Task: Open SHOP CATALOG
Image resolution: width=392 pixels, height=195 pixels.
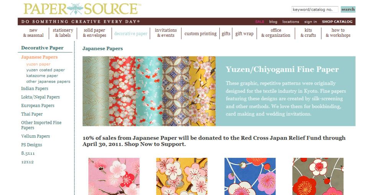Action: (x=337, y=22)
